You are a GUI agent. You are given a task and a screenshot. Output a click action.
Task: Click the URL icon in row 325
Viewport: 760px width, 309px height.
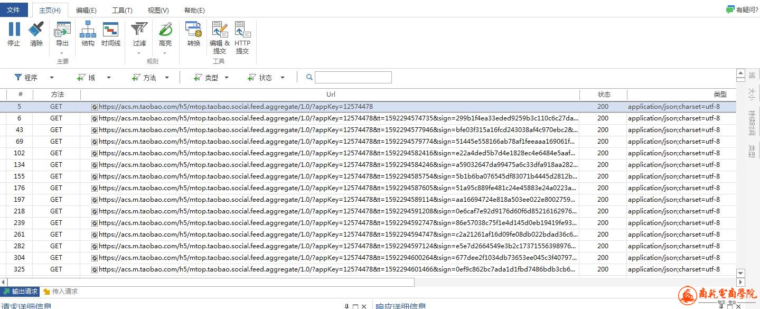[x=95, y=269]
